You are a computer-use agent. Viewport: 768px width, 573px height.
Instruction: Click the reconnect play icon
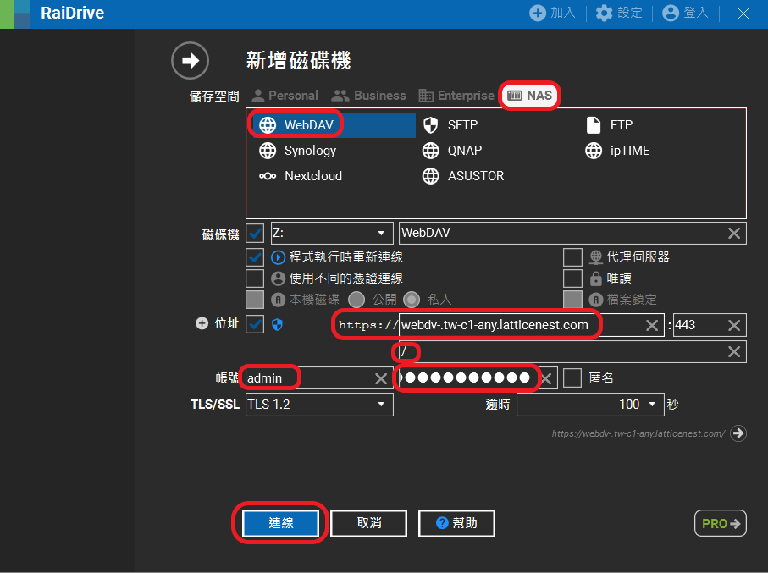coord(278,257)
